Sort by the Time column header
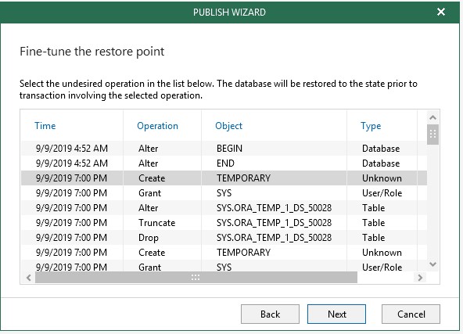463x334 pixels. 45,126
